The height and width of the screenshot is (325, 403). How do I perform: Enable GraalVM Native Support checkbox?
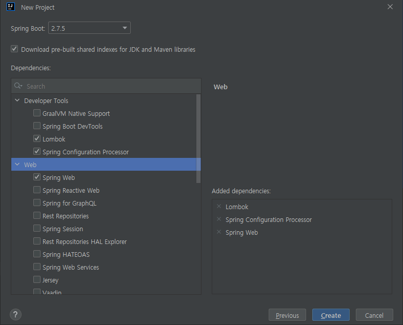[37, 113]
